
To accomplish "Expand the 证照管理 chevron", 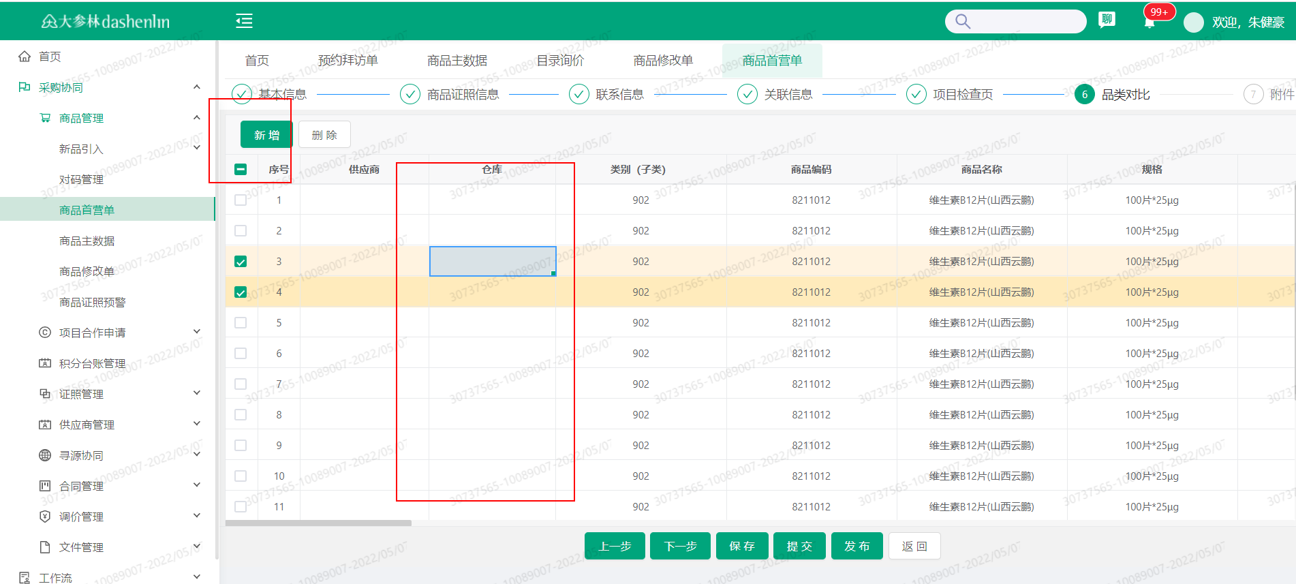I will [197, 393].
